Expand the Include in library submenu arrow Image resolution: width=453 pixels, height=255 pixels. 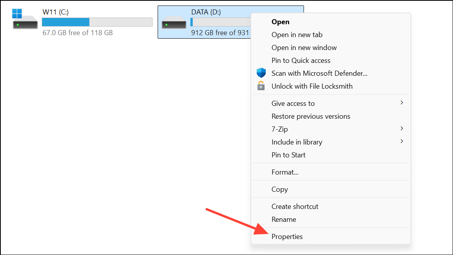tap(401, 141)
